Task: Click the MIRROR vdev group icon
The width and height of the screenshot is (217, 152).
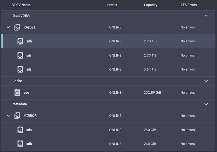Action: [17, 116]
